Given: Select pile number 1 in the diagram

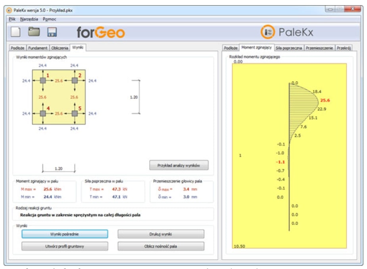Looking at the screenshot, I should (43, 81).
